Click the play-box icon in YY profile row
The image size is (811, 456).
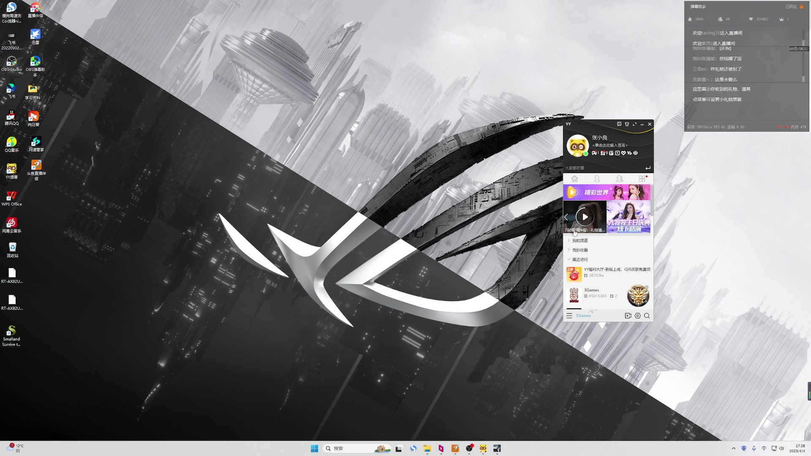tap(618, 153)
